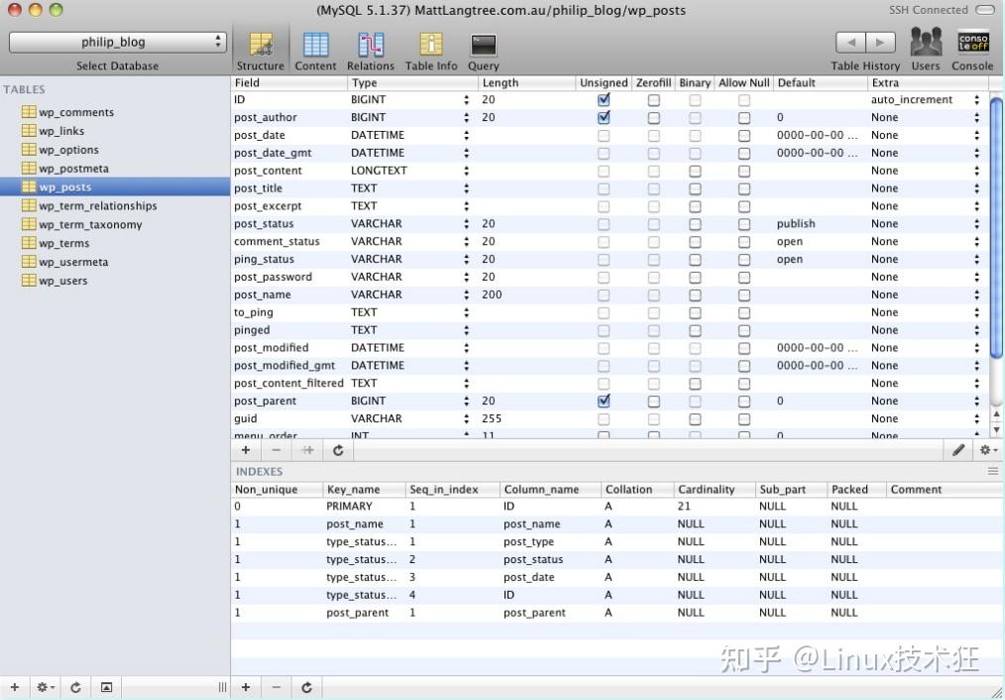Toggle the Console icon
Viewport: 1005px width, 700px height.
972,43
